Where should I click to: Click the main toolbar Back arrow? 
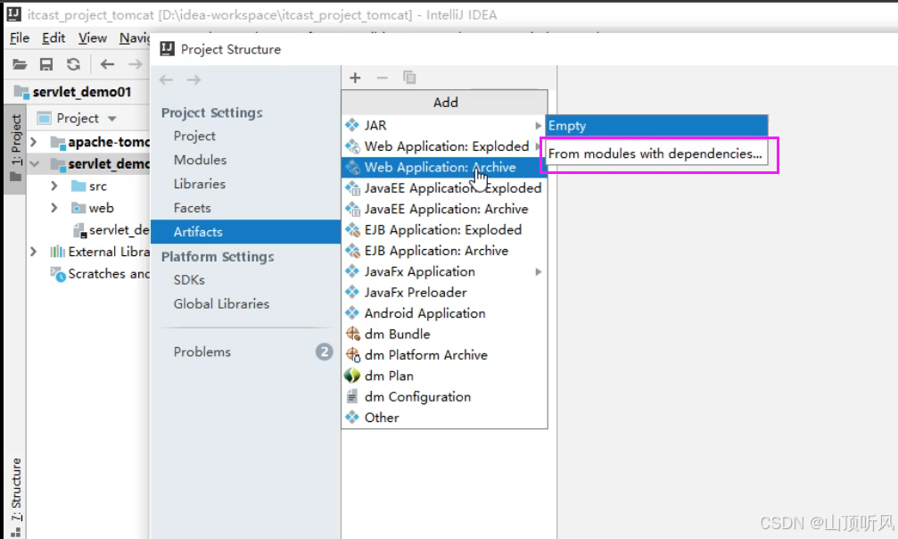107,64
